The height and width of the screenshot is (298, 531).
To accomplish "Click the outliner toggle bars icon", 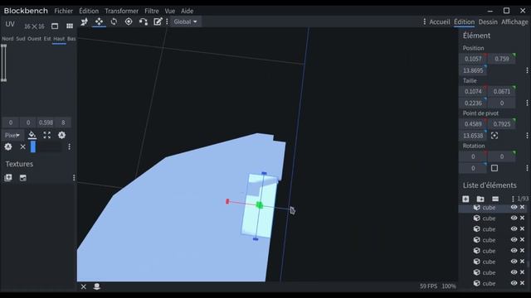I will (x=495, y=199).
